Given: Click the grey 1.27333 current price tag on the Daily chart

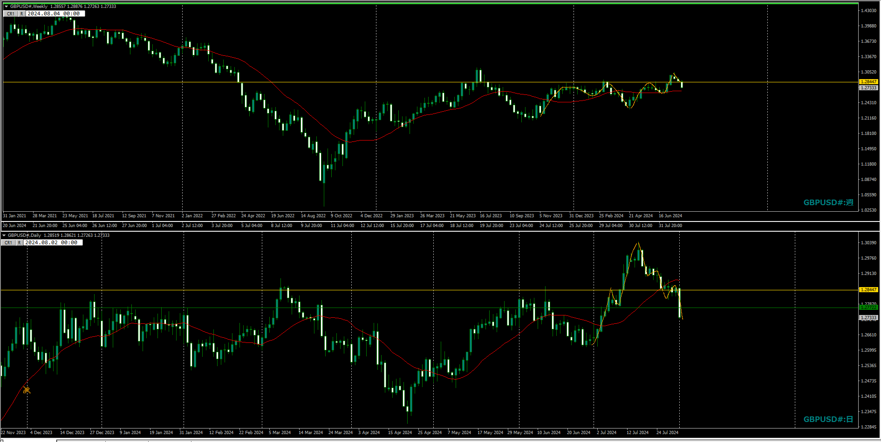Looking at the screenshot, I should click(x=868, y=318).
